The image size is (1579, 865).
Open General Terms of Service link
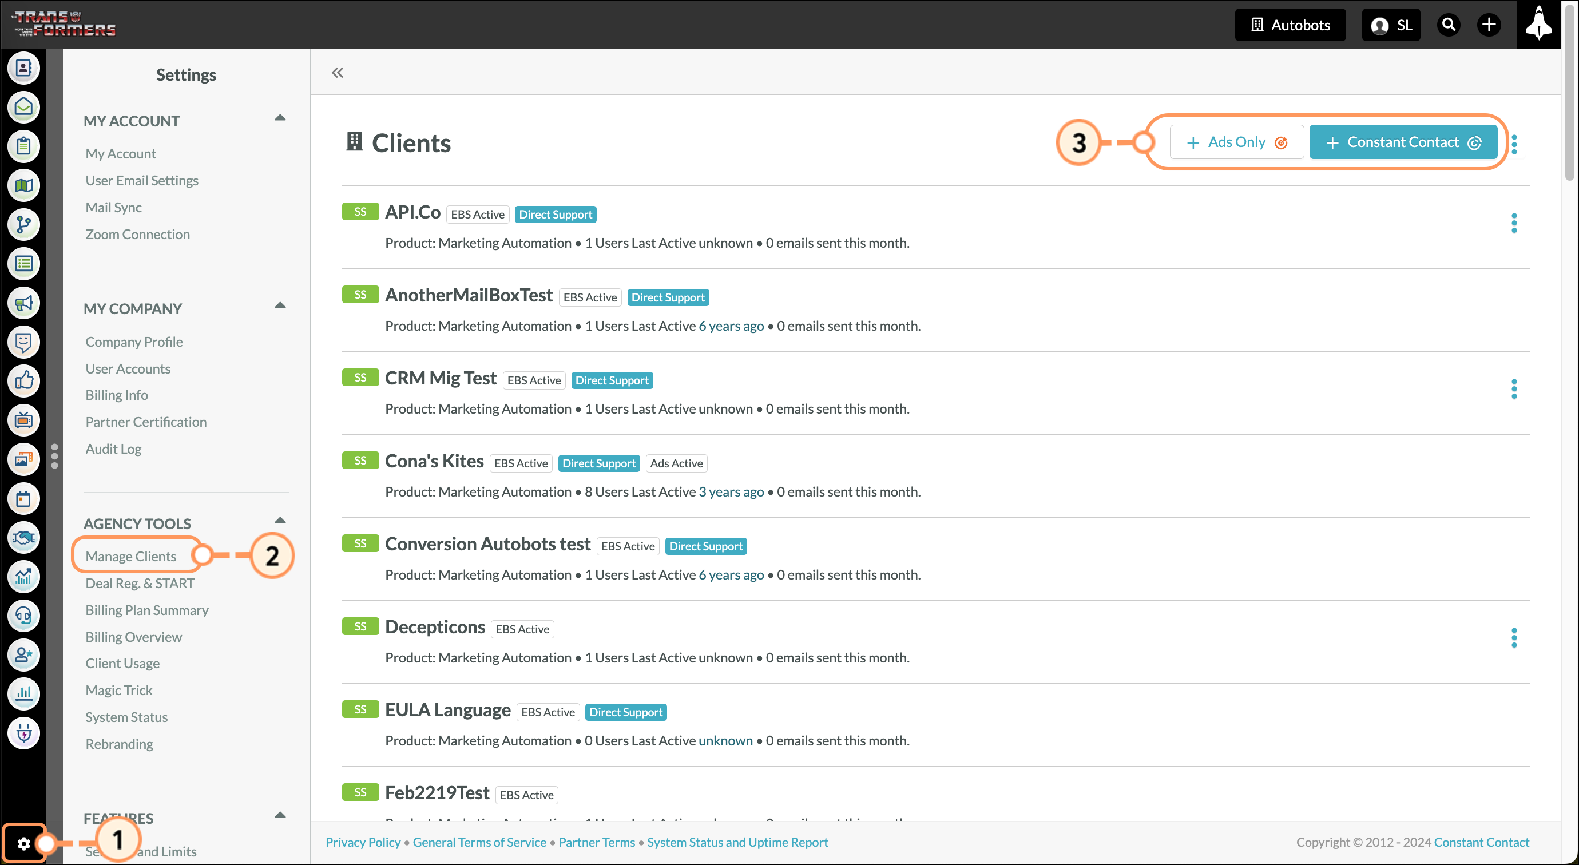coord(479,842)
